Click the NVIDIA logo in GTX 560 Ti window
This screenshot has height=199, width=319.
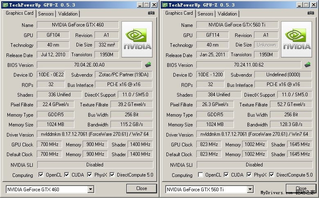[297, 39]
